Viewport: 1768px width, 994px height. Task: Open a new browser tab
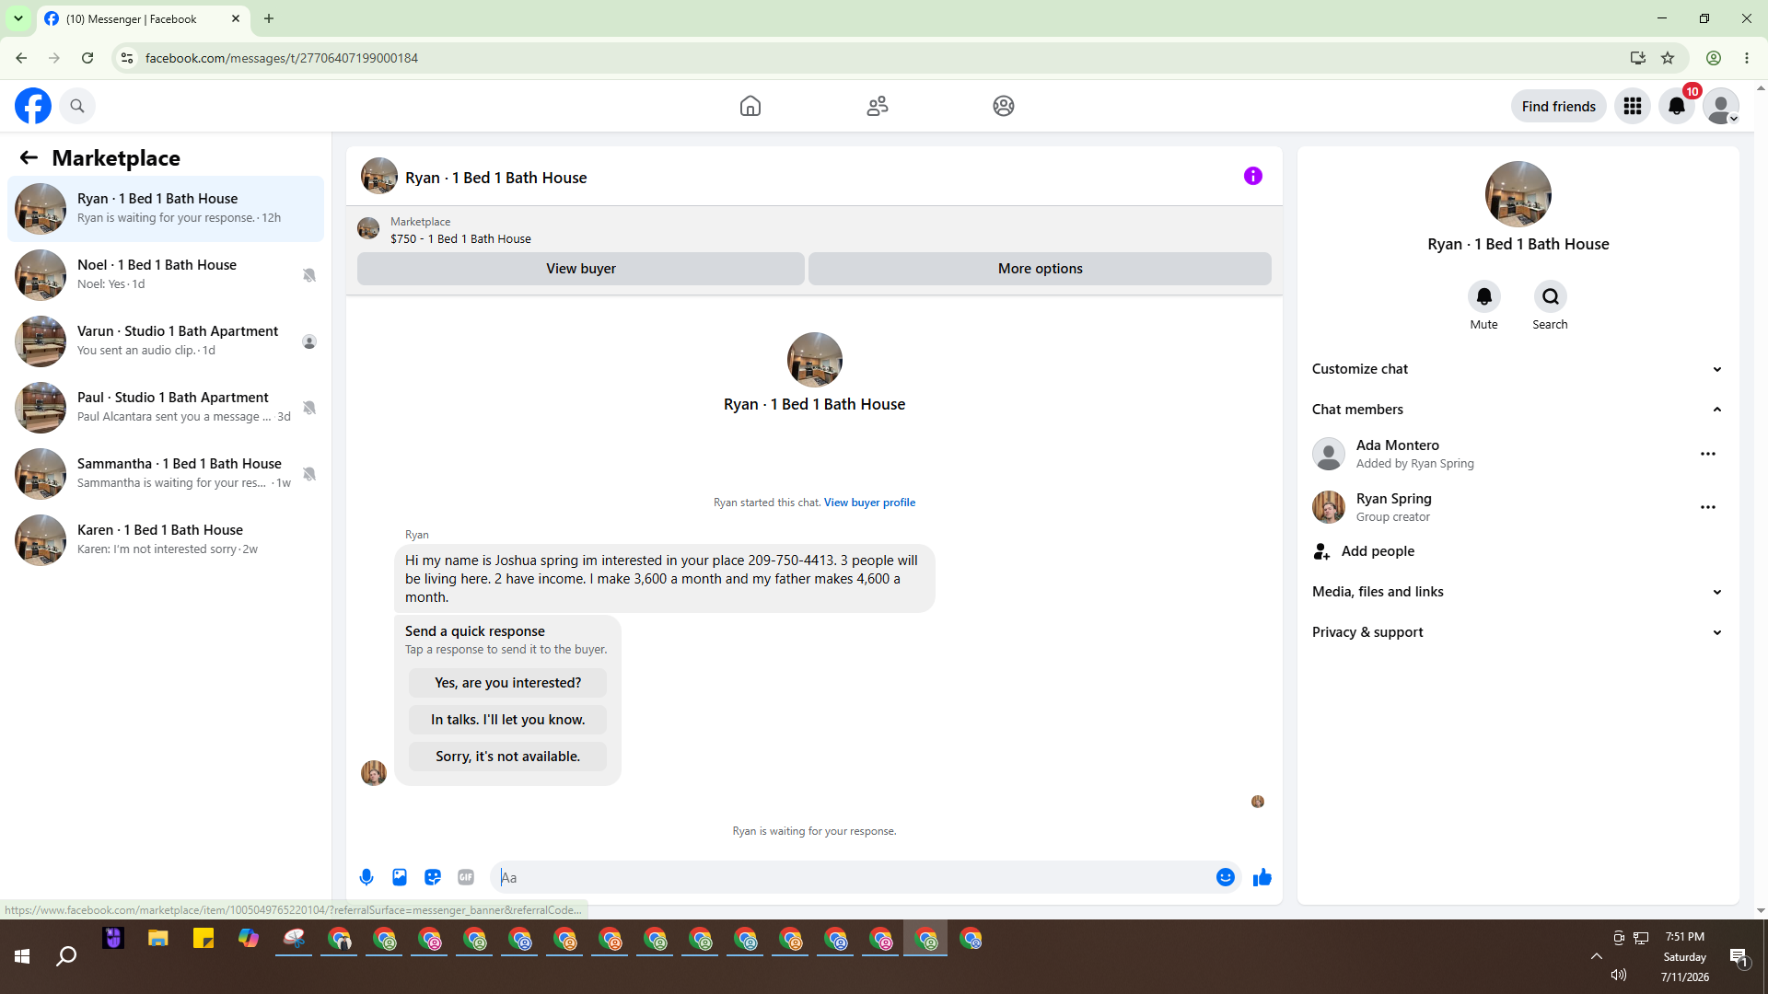pos(269,18)
